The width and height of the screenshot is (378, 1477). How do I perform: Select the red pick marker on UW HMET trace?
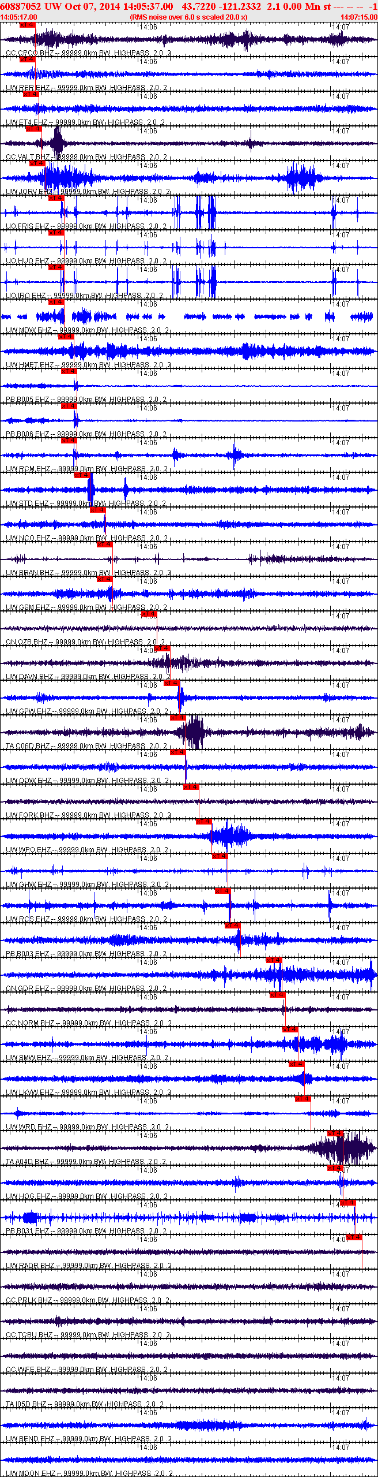[66, 337]
